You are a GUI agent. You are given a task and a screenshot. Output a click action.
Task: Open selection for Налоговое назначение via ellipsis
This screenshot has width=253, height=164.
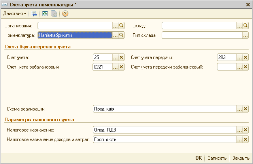click(x=240, y=130)
